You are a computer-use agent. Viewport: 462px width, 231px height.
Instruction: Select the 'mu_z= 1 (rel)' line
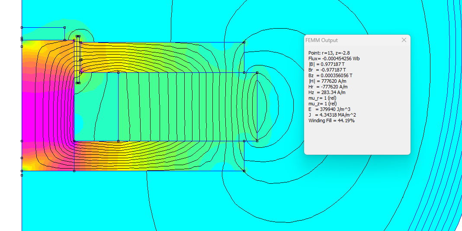pos(322,104)
